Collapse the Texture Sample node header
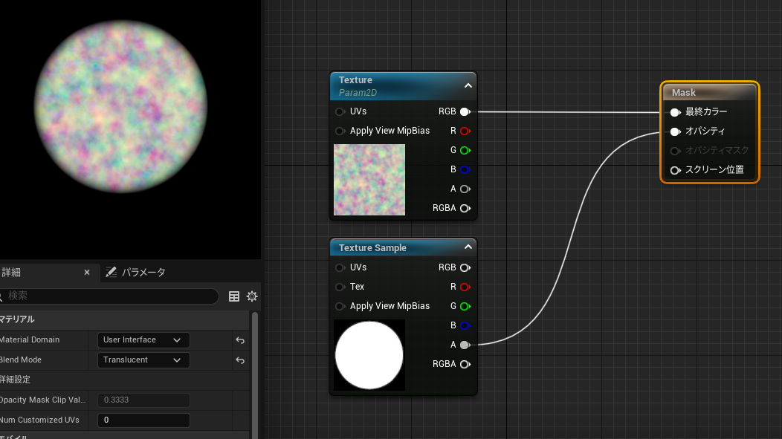This screenshot has width=782, height=439. point(468,247)
